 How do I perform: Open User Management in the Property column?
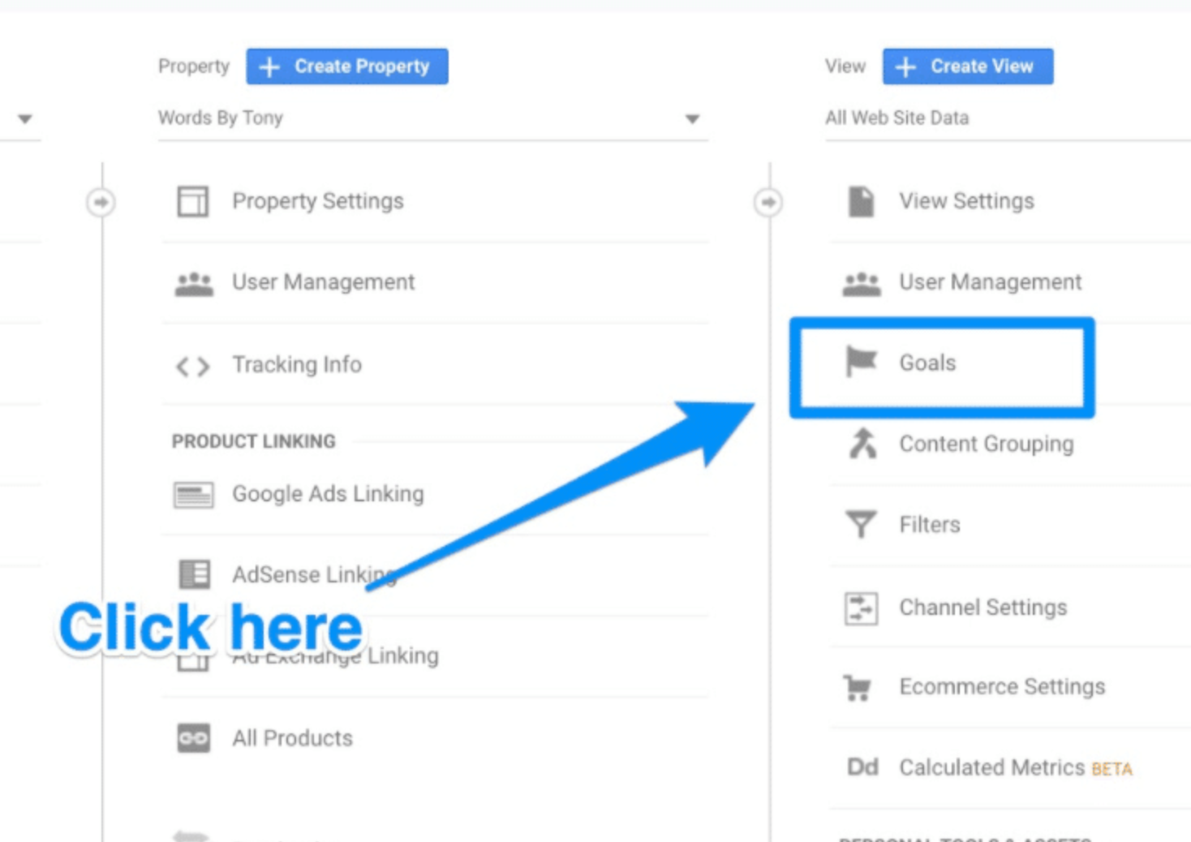(x=323, y=282)
